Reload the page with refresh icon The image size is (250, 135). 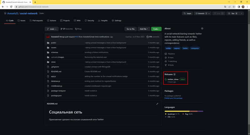[x=11, y=7]
